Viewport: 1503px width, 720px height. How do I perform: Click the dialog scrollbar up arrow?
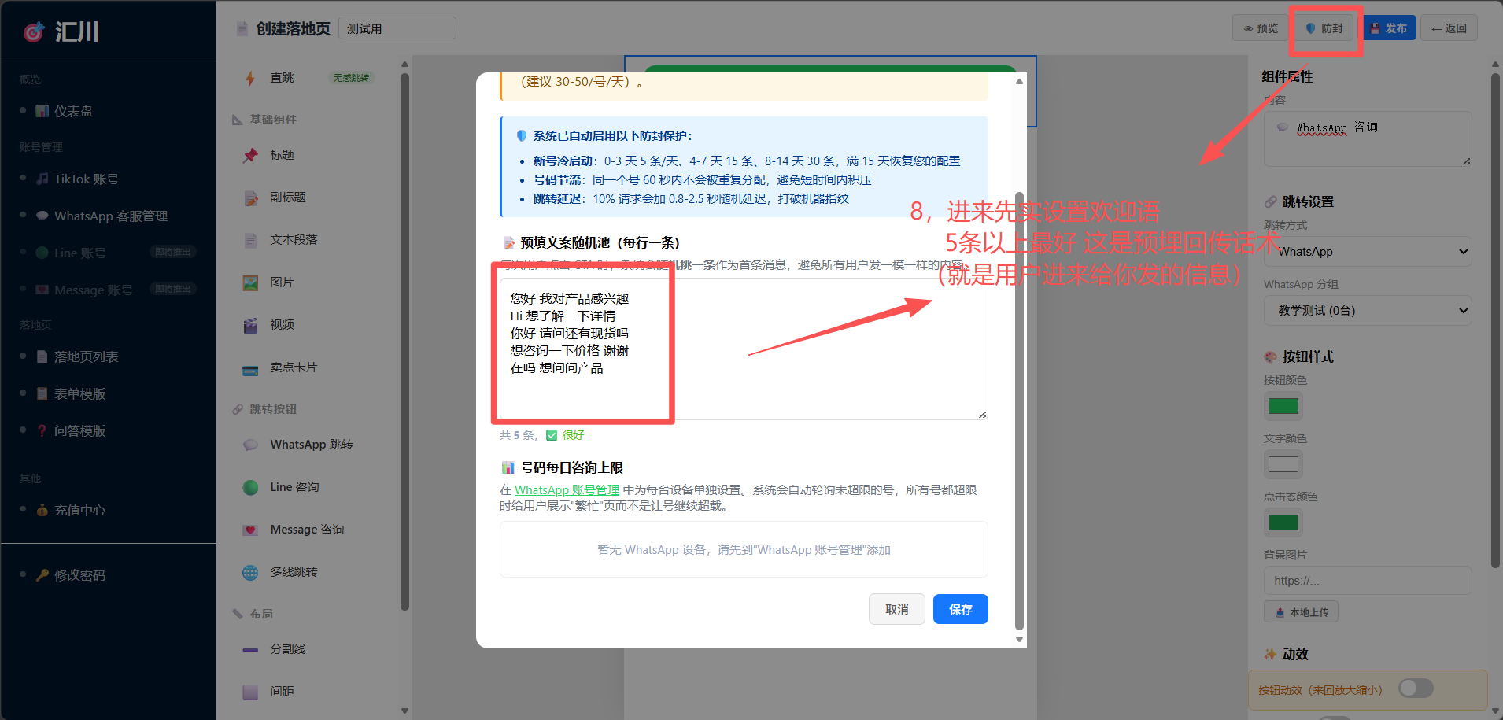click(x=1020, y=81)
